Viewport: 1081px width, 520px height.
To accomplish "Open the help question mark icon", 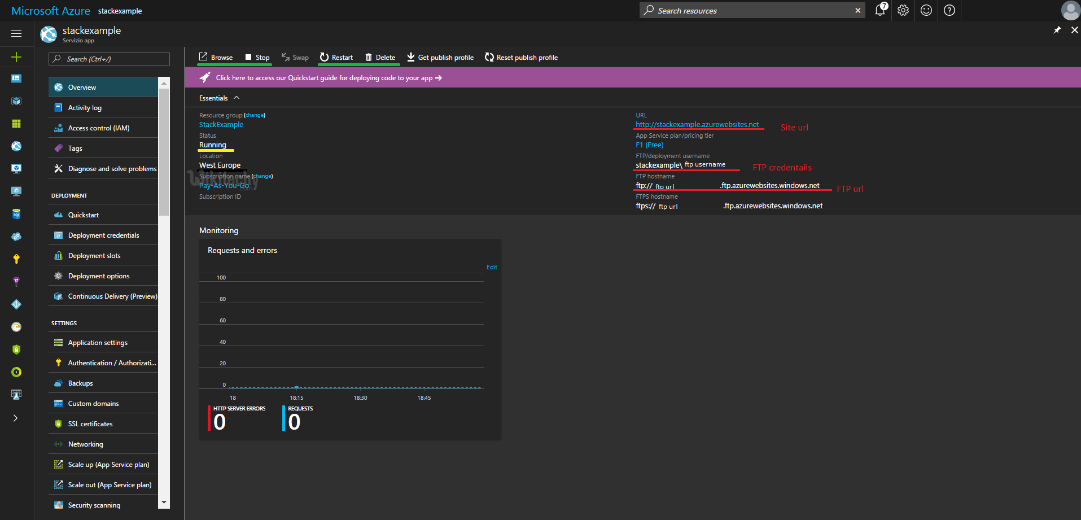I will click(949, 10).
